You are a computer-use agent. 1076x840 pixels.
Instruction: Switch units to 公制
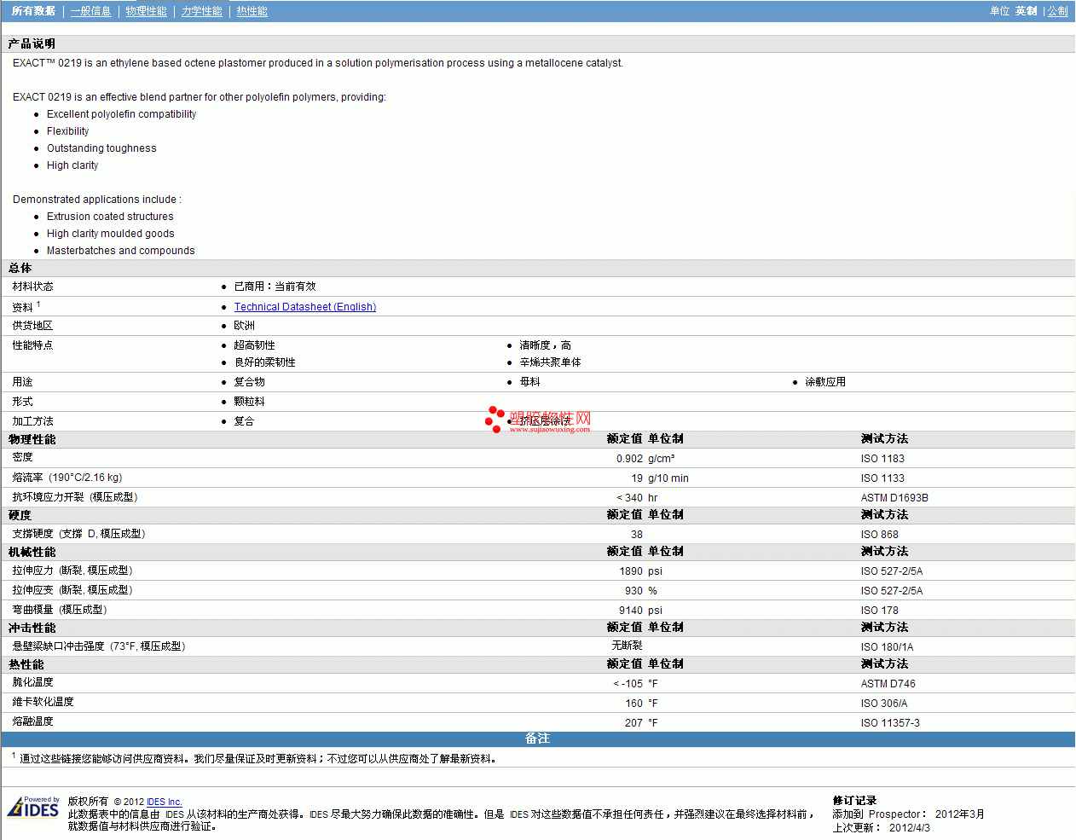click(1057, 11)
